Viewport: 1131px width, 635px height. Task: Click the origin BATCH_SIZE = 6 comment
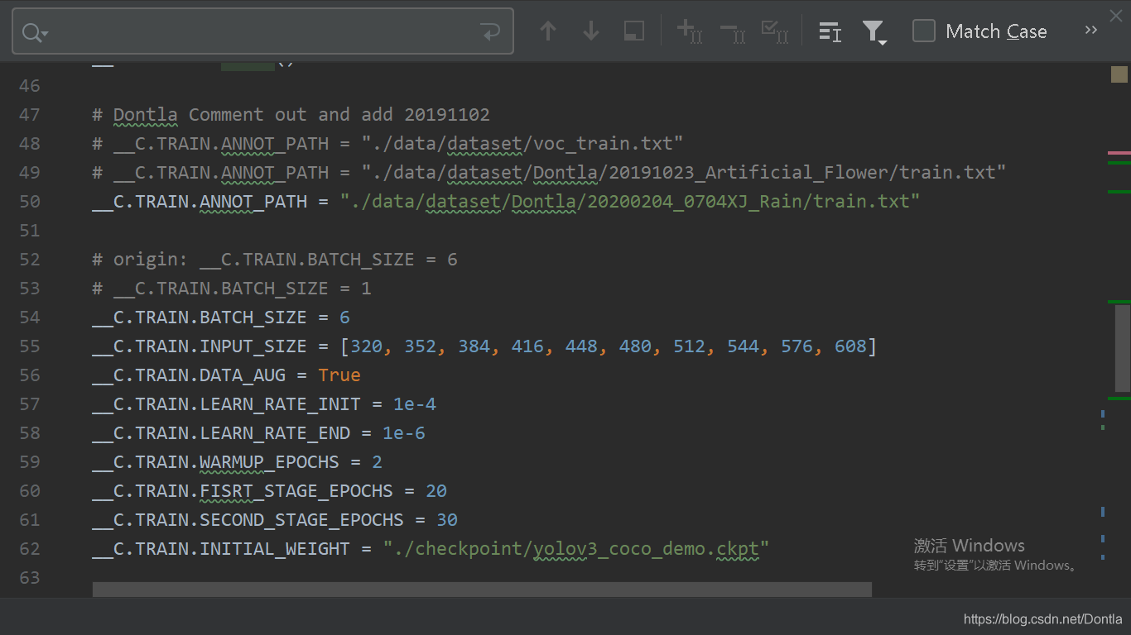point(275,259)
